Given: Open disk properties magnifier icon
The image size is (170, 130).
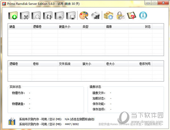Looking at the screenshot, I should (36, 15).
